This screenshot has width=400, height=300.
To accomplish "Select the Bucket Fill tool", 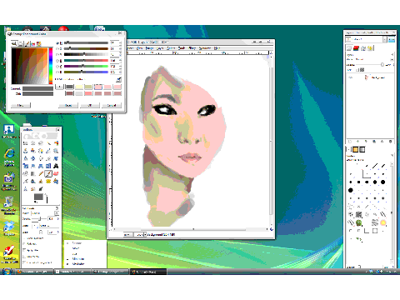I will [26, 174].
